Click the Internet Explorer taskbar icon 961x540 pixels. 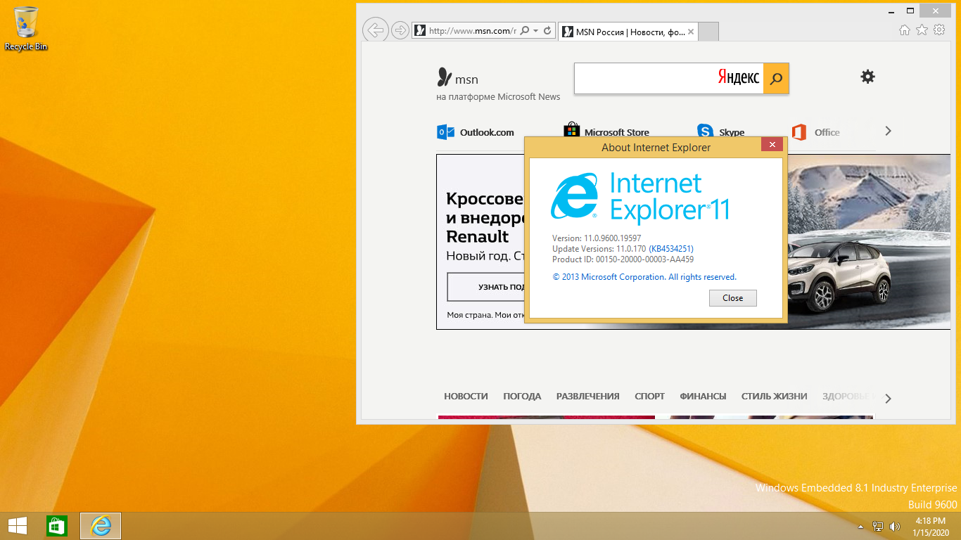pos(101,526)
